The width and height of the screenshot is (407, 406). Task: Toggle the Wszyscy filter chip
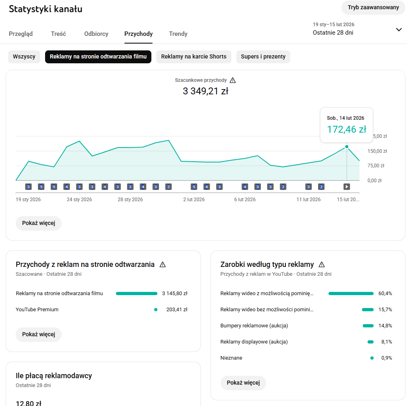point(24,57)
